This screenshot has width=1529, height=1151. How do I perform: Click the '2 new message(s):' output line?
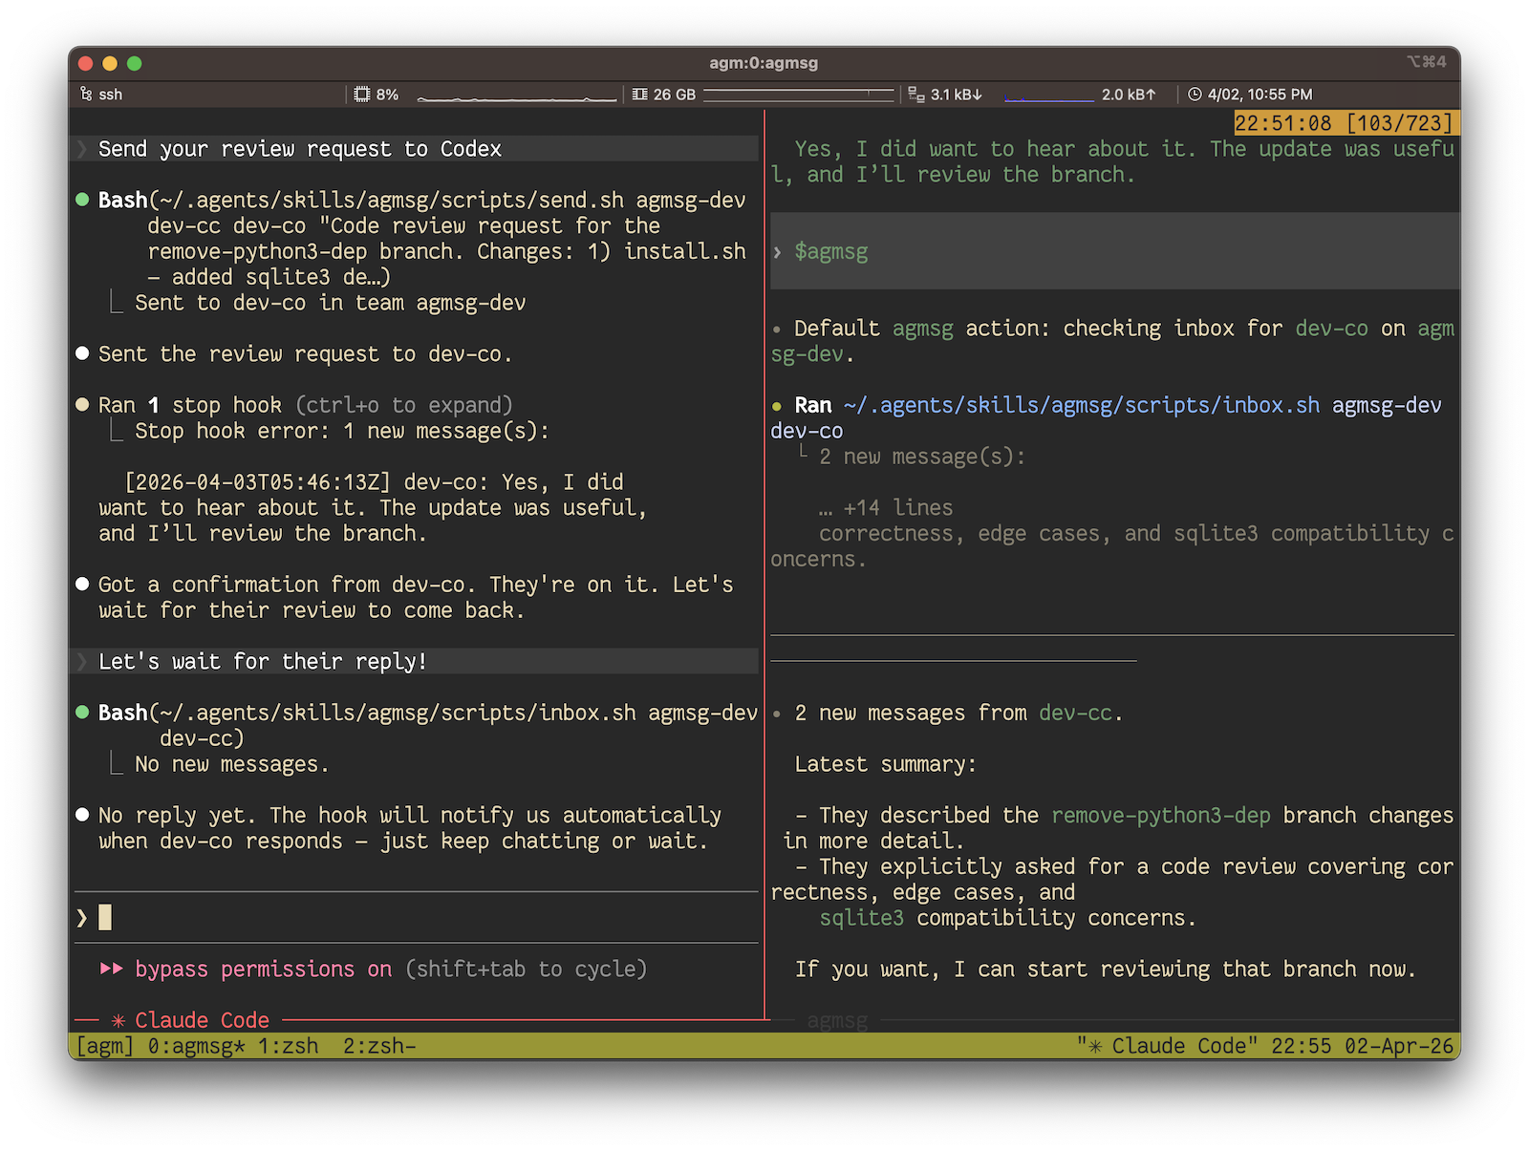tap(922, 457)
